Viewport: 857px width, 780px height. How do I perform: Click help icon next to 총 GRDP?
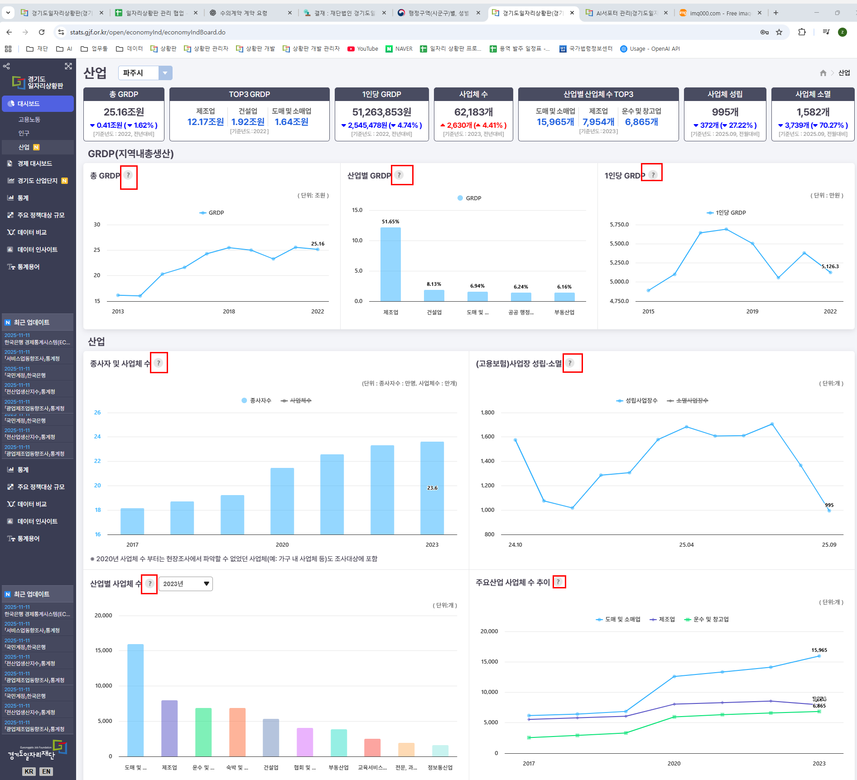pos(128,175)
